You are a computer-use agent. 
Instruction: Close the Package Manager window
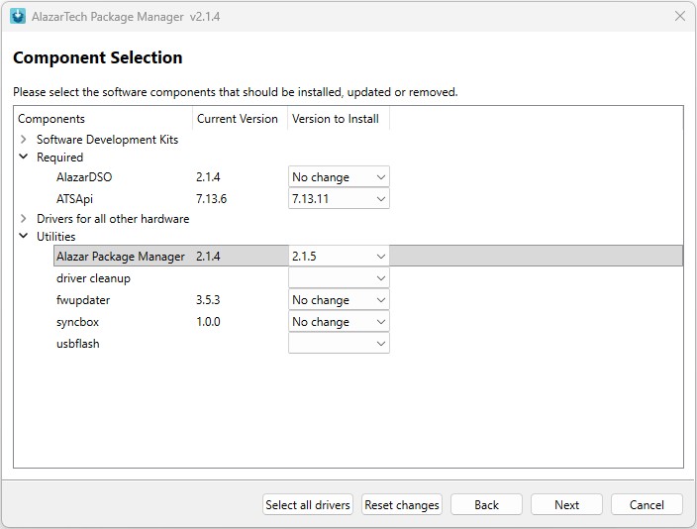click(x=679, y=16)
